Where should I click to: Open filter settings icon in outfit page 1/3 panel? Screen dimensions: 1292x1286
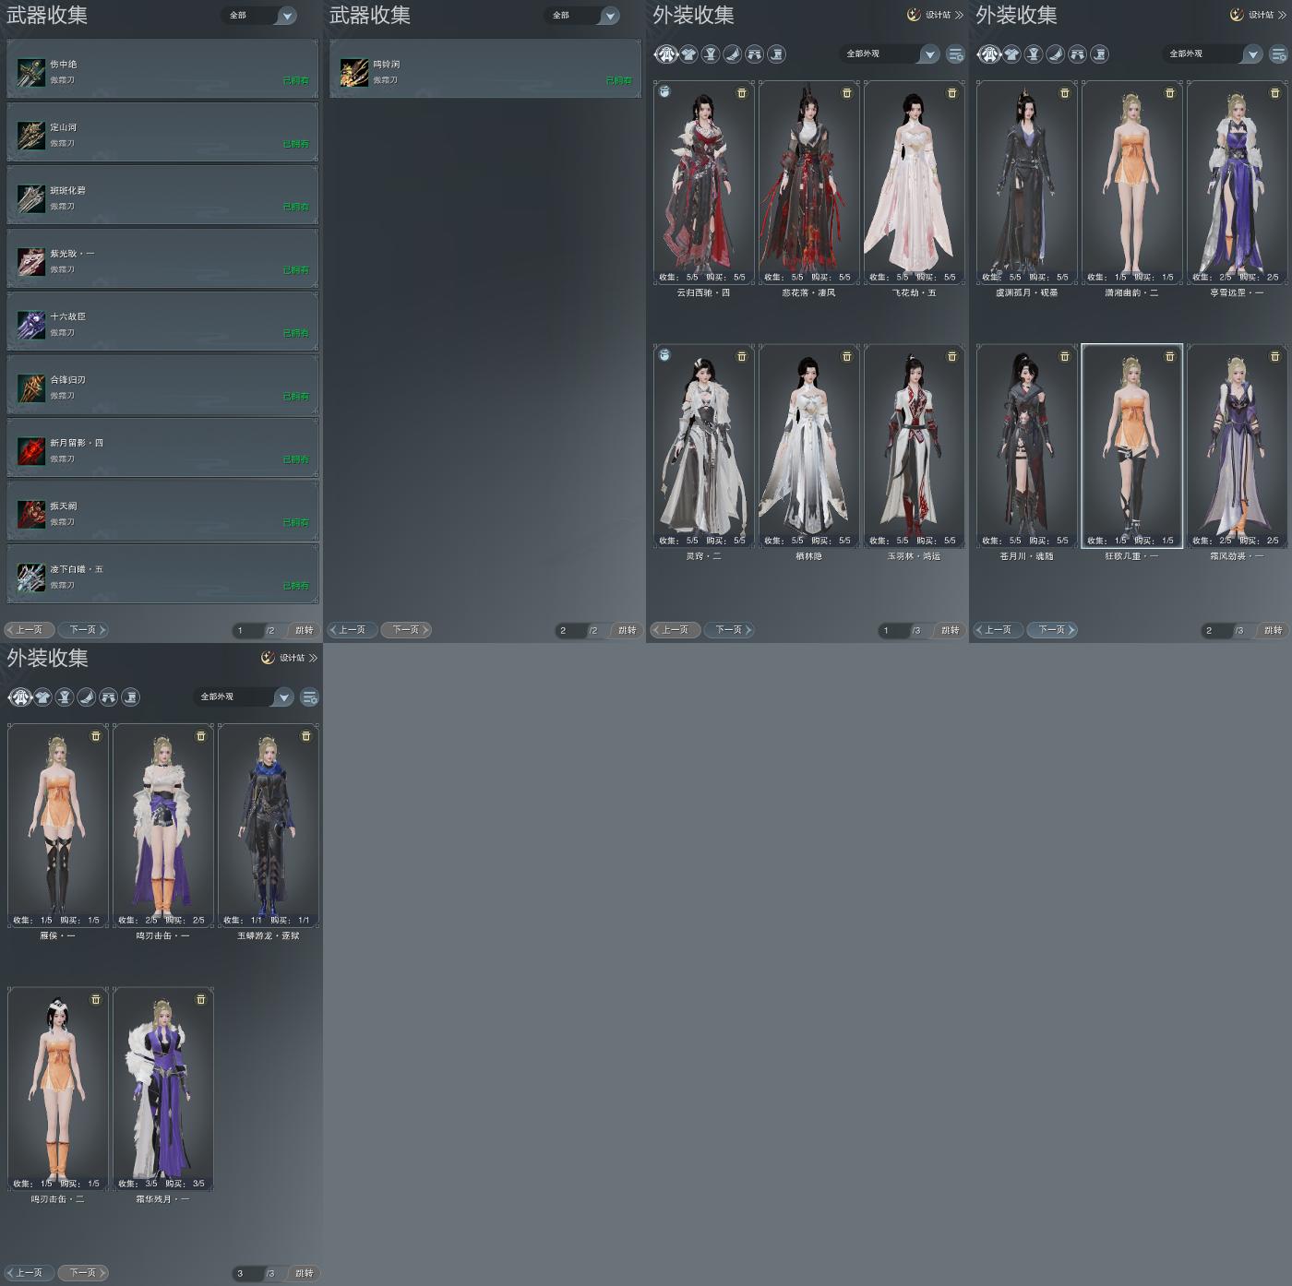(x=956, y=54)
